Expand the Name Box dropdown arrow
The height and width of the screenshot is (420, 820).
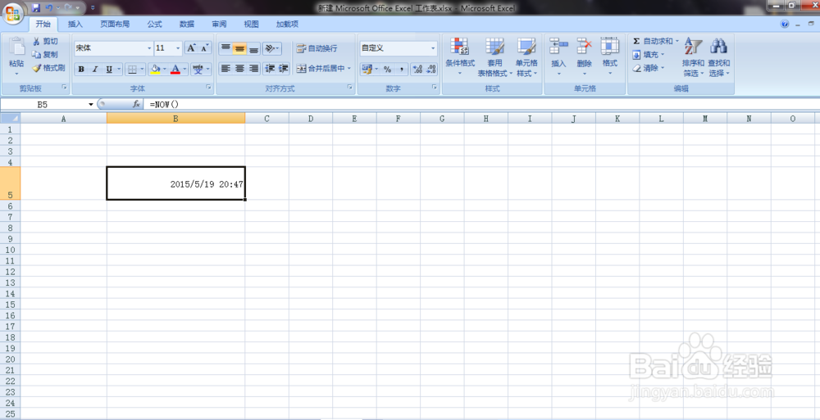tap(90, 105)
